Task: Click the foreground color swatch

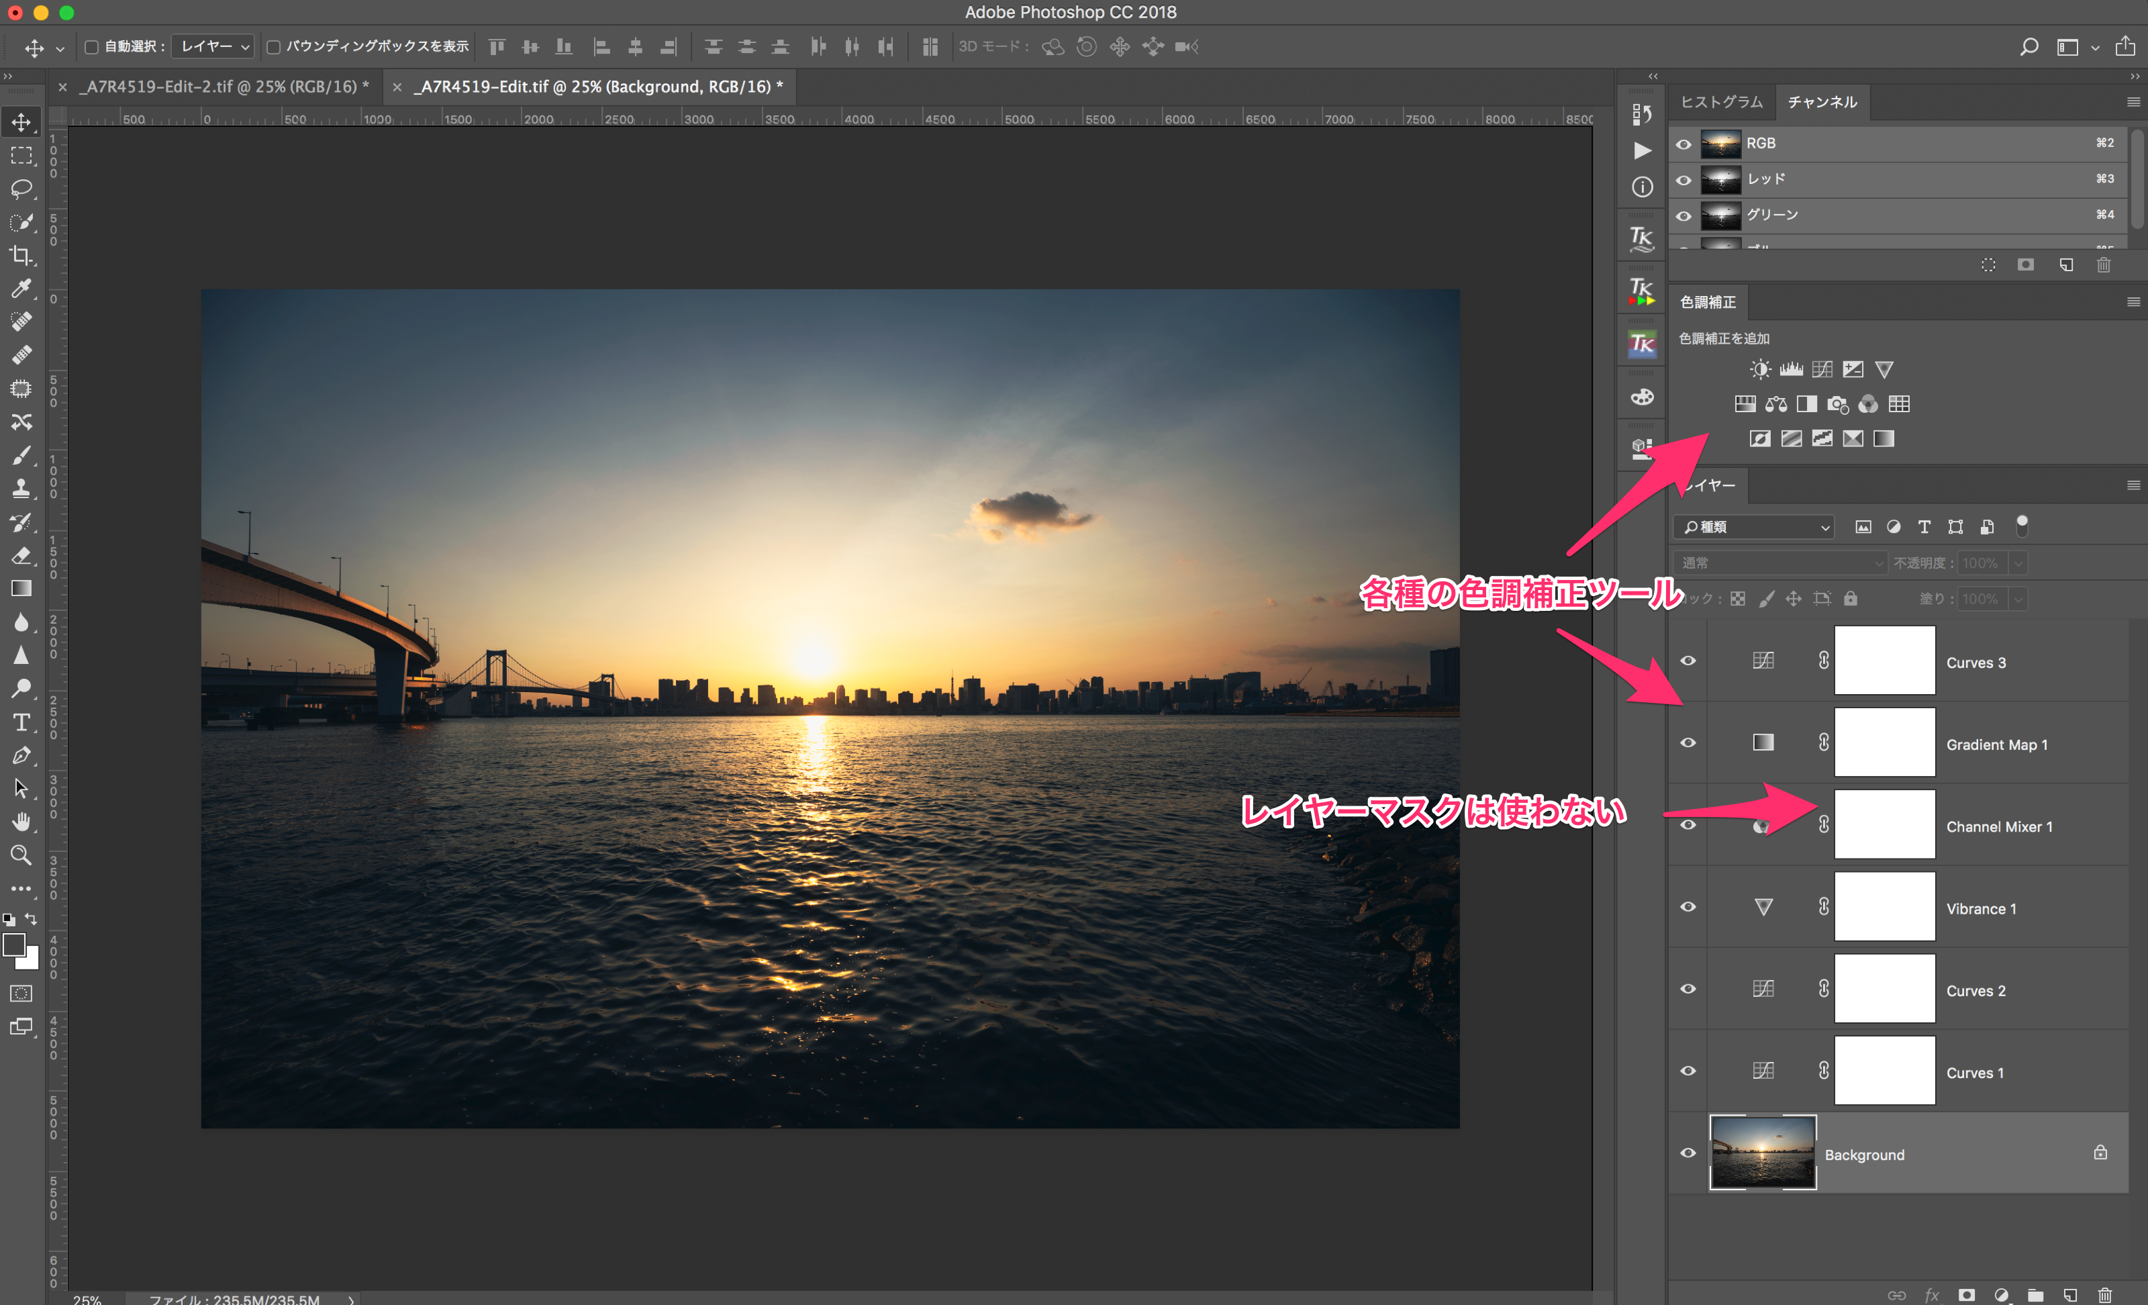Action: [x=14, y=945]
